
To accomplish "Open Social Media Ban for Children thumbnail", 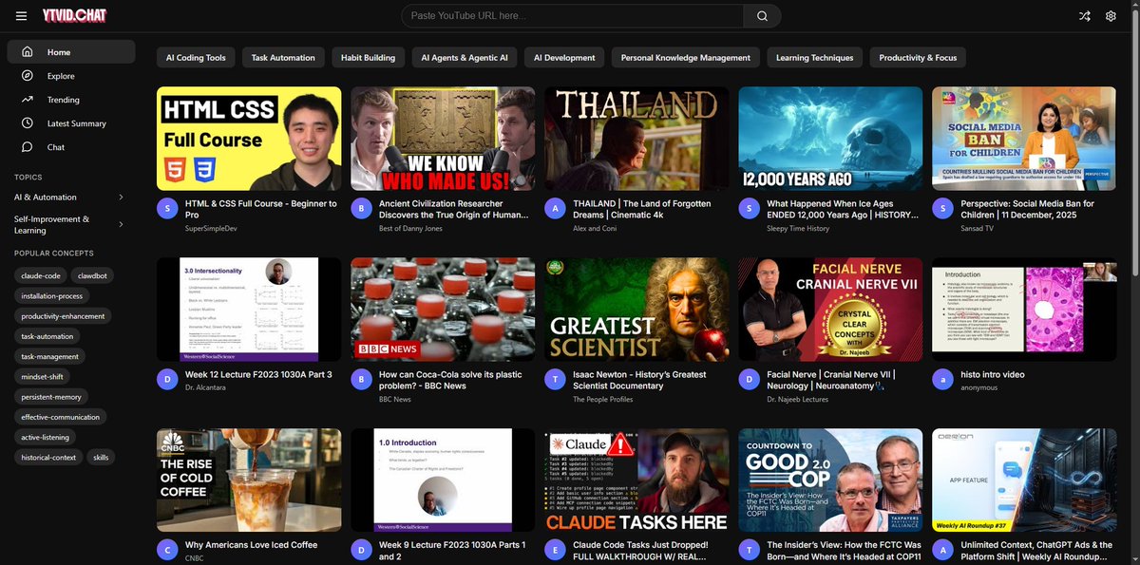I will [x=1024, y=139].
